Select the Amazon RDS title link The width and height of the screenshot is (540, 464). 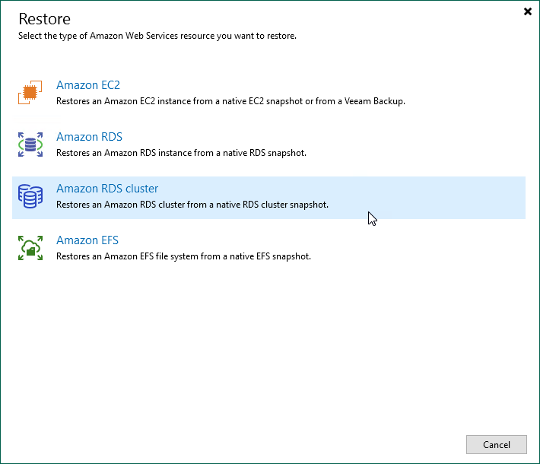89,137
